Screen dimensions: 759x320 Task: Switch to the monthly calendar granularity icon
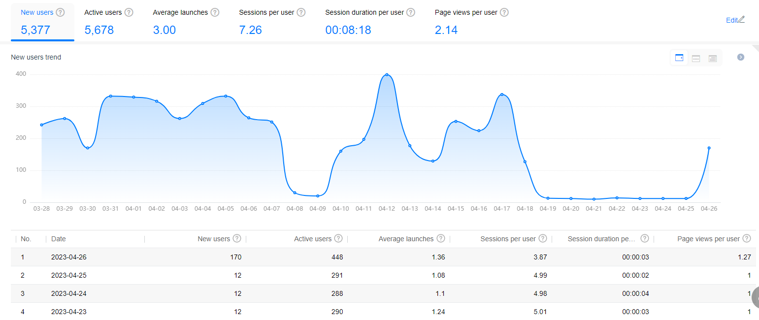pos(713,58)
